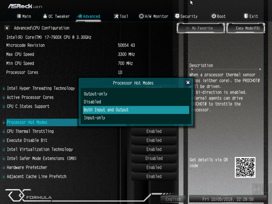Choose Input-only in Processor Hot Modes
This screenshot has width=272, height=204.
pyautogui.click(x=136, y=118)
